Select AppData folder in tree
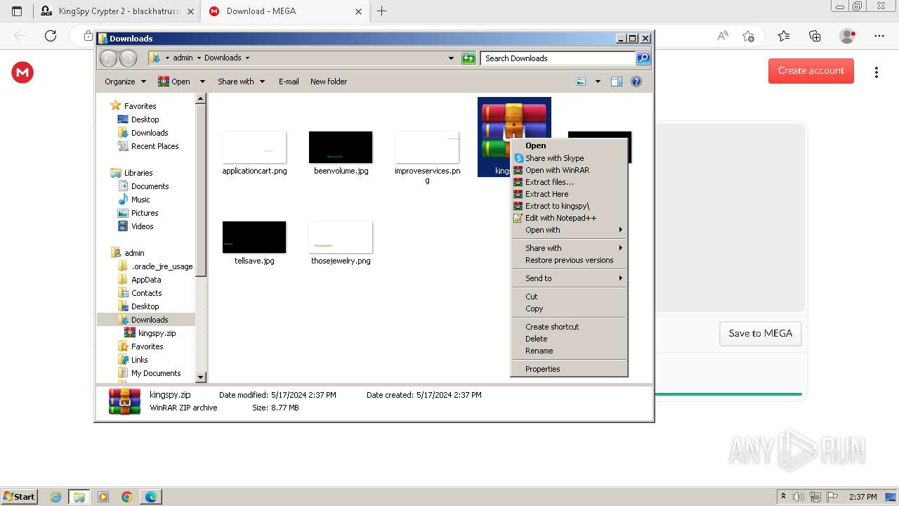899x506 pixels. (x=146, y=280)
